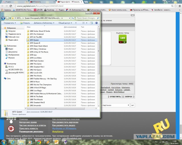Image resolution: width=182 pixels, height=145 pixels.
Task: Open the Explorer help question mark
Action: [x=96, y=23]
